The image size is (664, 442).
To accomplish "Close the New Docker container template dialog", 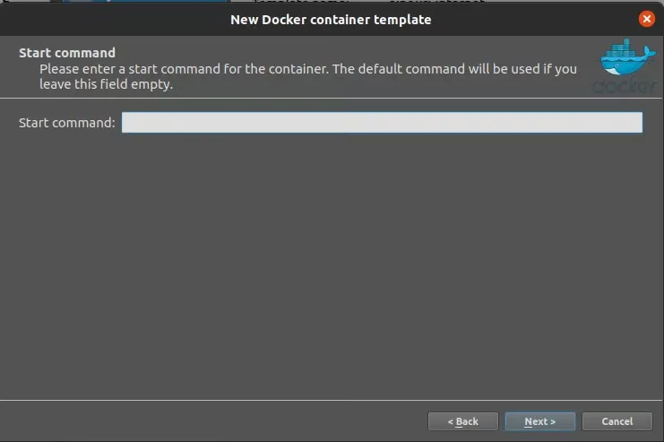I will [646, 19].
